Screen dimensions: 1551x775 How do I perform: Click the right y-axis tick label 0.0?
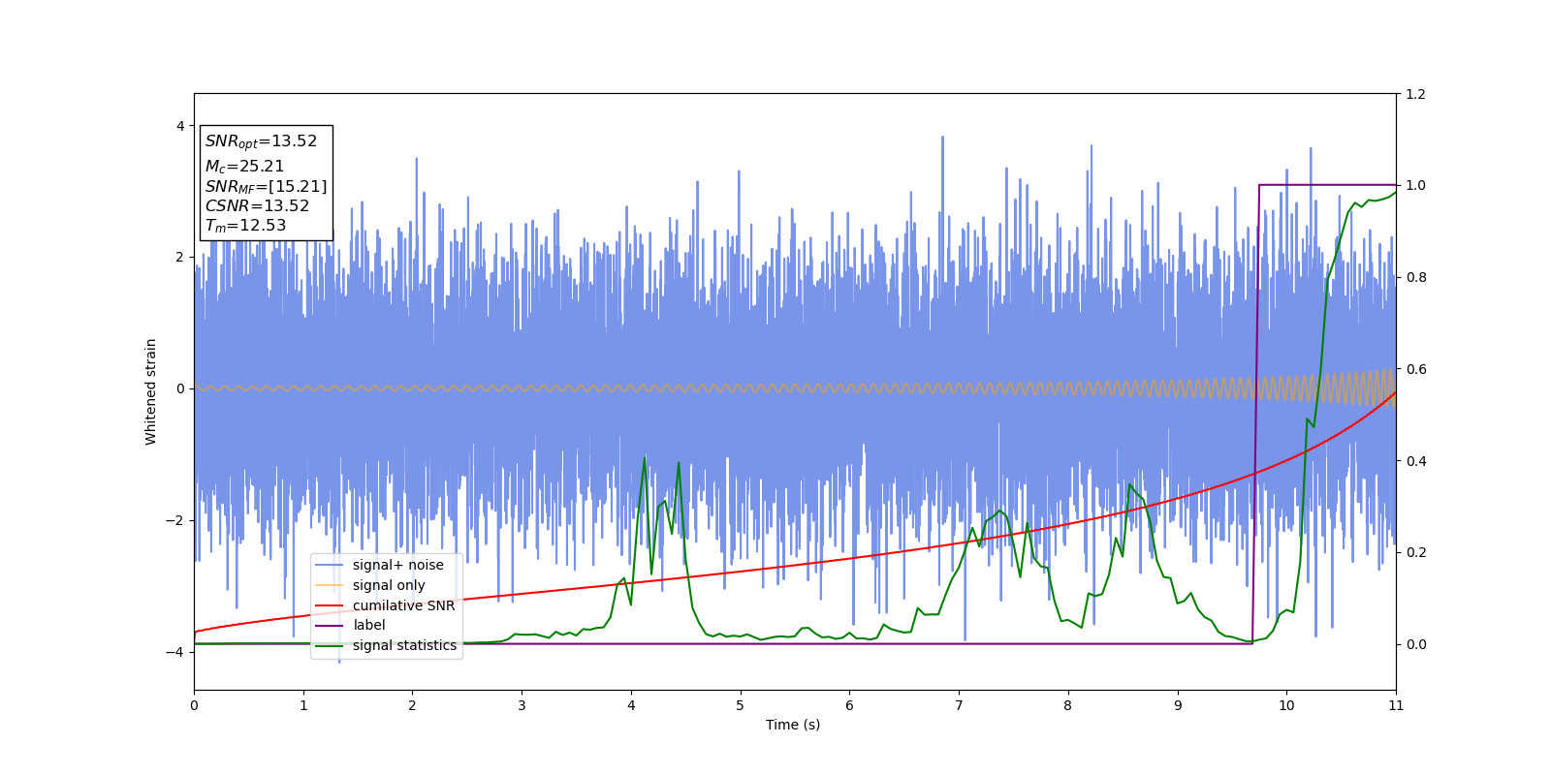pos(1415,644)
